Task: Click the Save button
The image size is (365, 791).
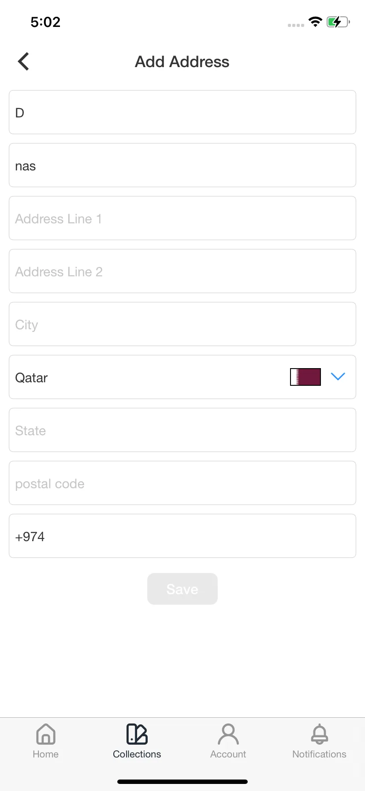Action: [x=182, y=589]
